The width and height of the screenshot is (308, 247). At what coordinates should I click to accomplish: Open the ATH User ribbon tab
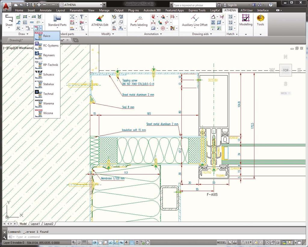coord(247,10)
